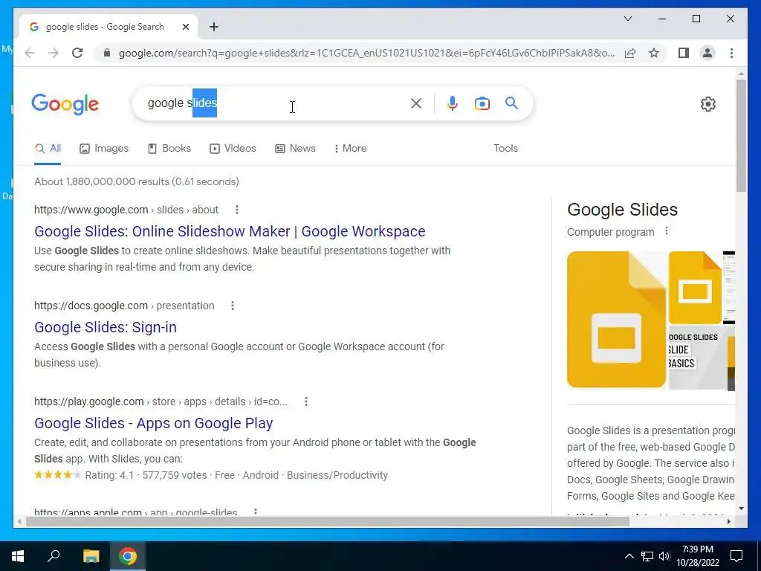761x571 pixels.
Task: Open Google Slides - Apps on Google Play
Action: point(153,423)
